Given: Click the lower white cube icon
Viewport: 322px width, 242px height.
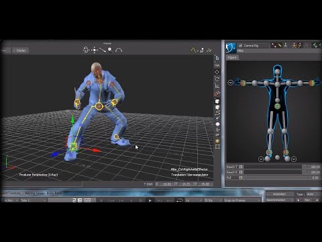Looking at the screenshot, I should pos(217,108).
